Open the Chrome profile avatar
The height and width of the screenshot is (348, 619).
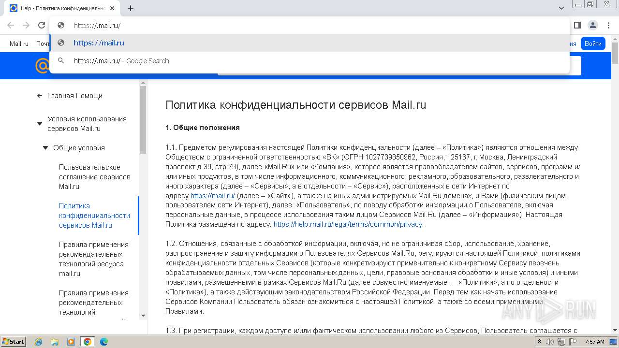point(593,25)
